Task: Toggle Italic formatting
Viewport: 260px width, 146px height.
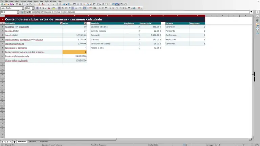Action: pyautogui.click(x=40, y=8)
